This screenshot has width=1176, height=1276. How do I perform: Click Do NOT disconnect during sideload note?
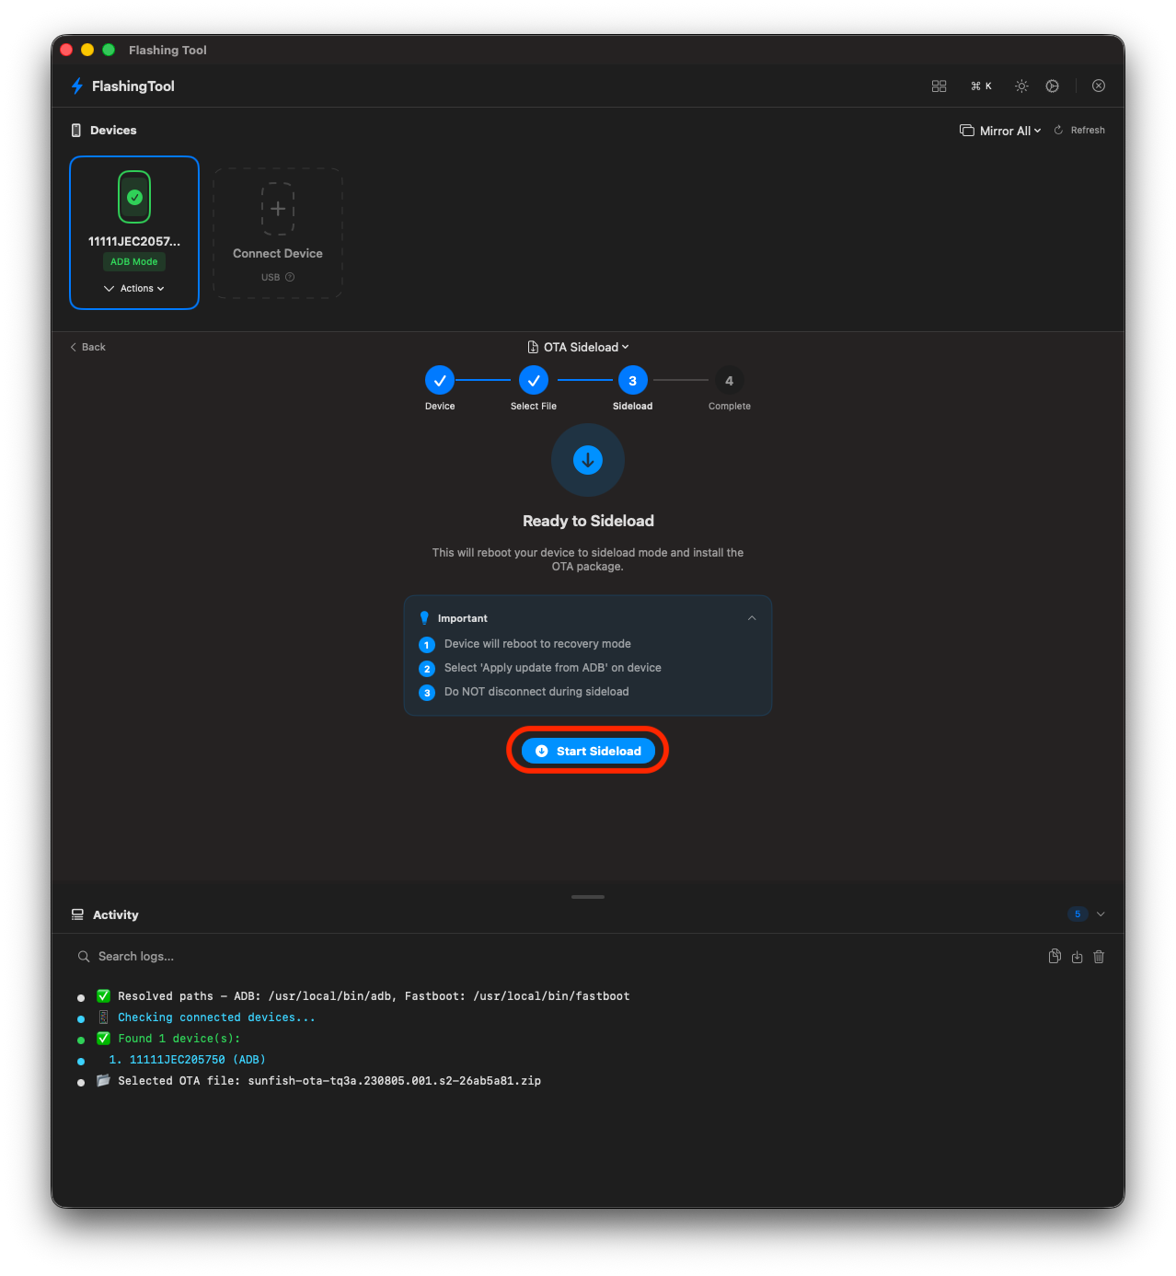pos(536,692)
